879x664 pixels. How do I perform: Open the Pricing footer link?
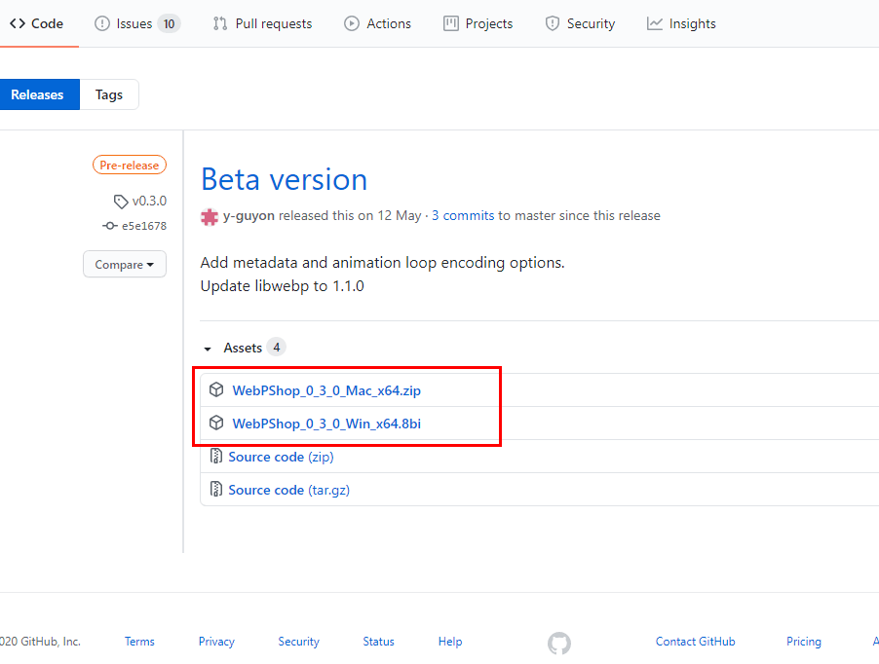(x=804, y=642)
